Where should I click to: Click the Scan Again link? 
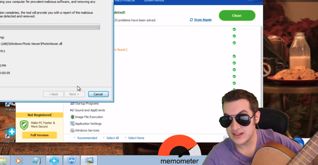pyautogui.click(x=203, y=20)
